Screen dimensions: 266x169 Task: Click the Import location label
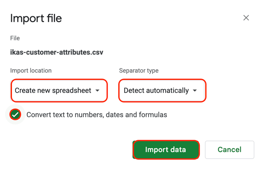pyautogui.click(x=31, y=70)
